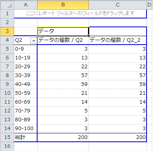
Task: Select column C value for row 90-100
Action: pyautogui.click(x=117, y=129)
